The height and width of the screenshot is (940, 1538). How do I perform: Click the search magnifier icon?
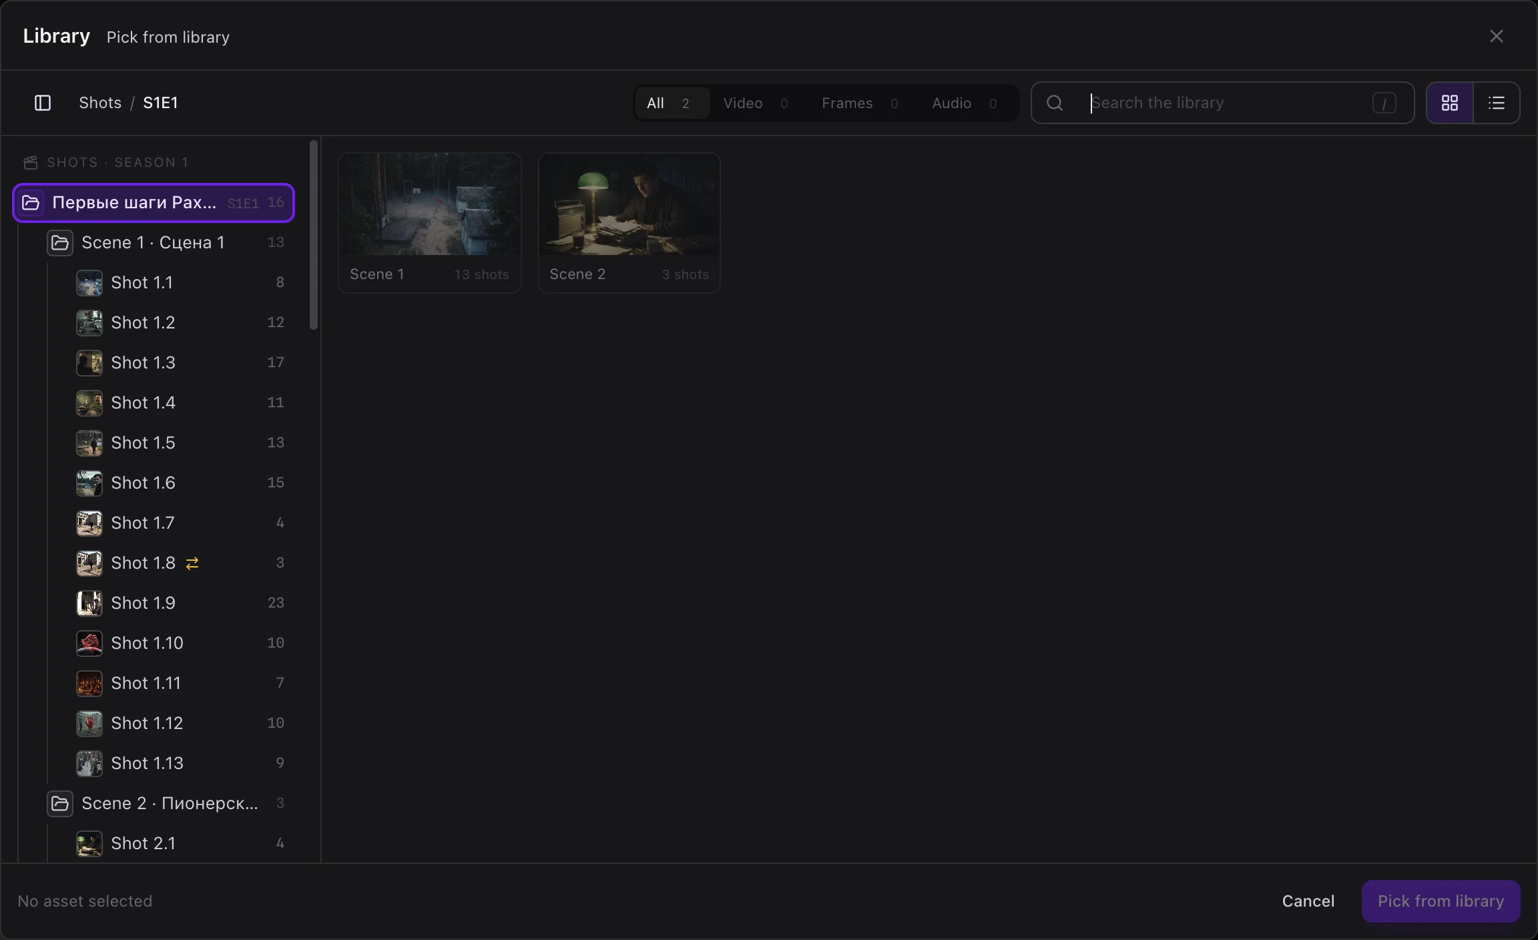pyautogui.click(x=1055, y=103)
